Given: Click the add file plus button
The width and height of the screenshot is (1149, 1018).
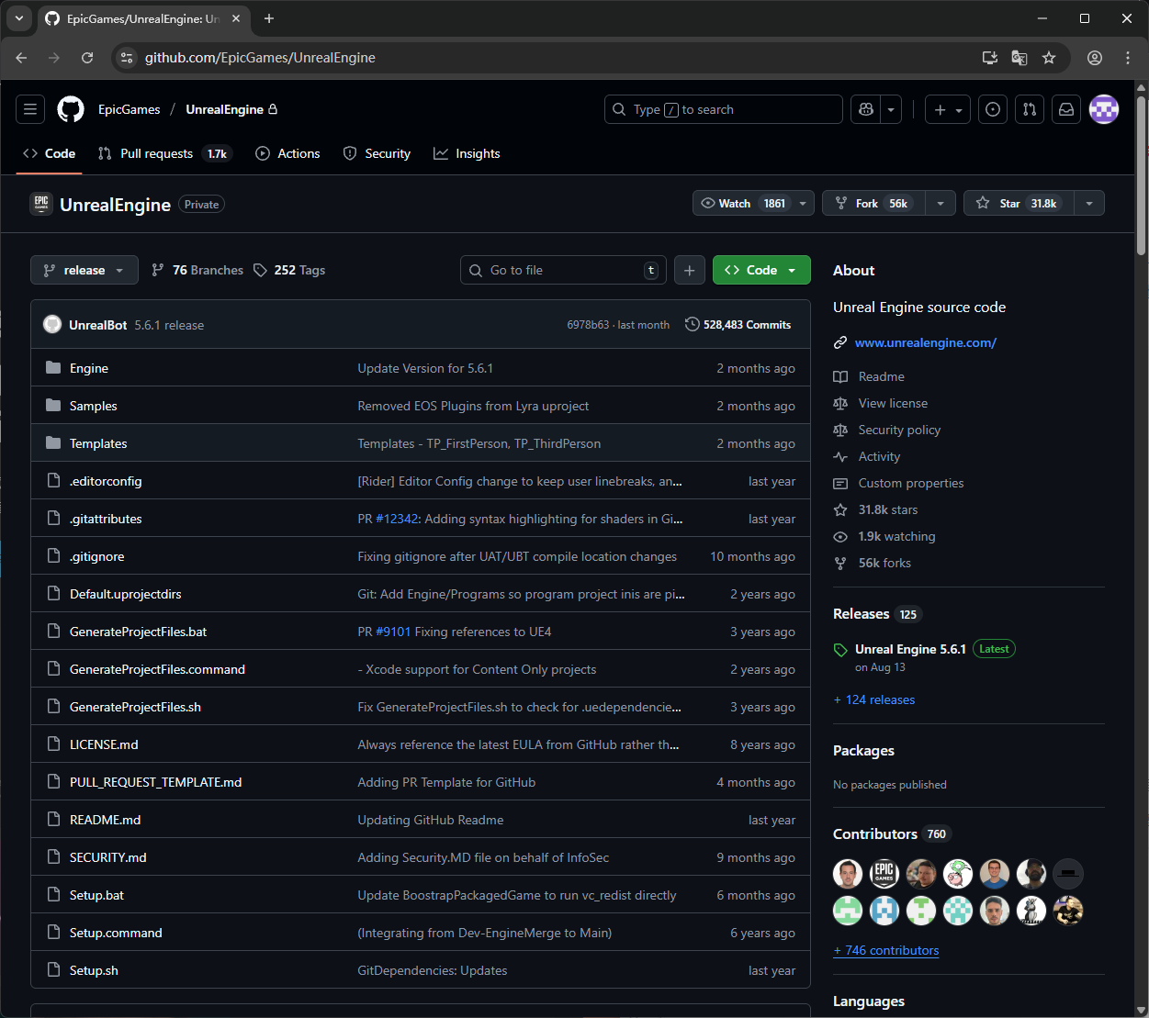Looking at the screenshot, I should [x=690, y=270].
